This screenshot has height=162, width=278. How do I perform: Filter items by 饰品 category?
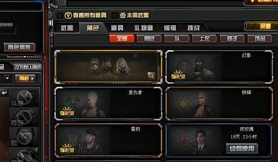[260, 38]
